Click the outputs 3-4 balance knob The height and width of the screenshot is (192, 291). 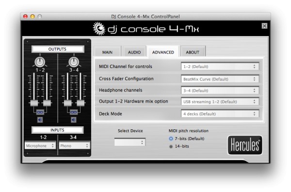(x=74, y=62)
